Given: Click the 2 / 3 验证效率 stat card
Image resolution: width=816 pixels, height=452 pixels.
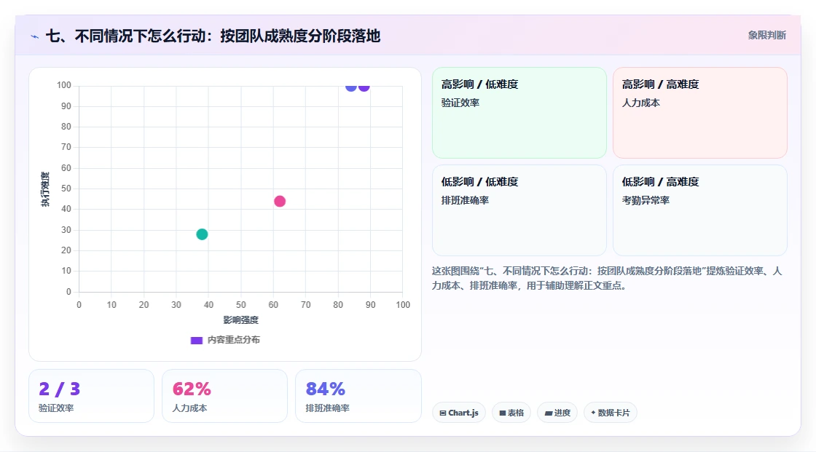Looking at the screenshot, I should click(92, 396).
